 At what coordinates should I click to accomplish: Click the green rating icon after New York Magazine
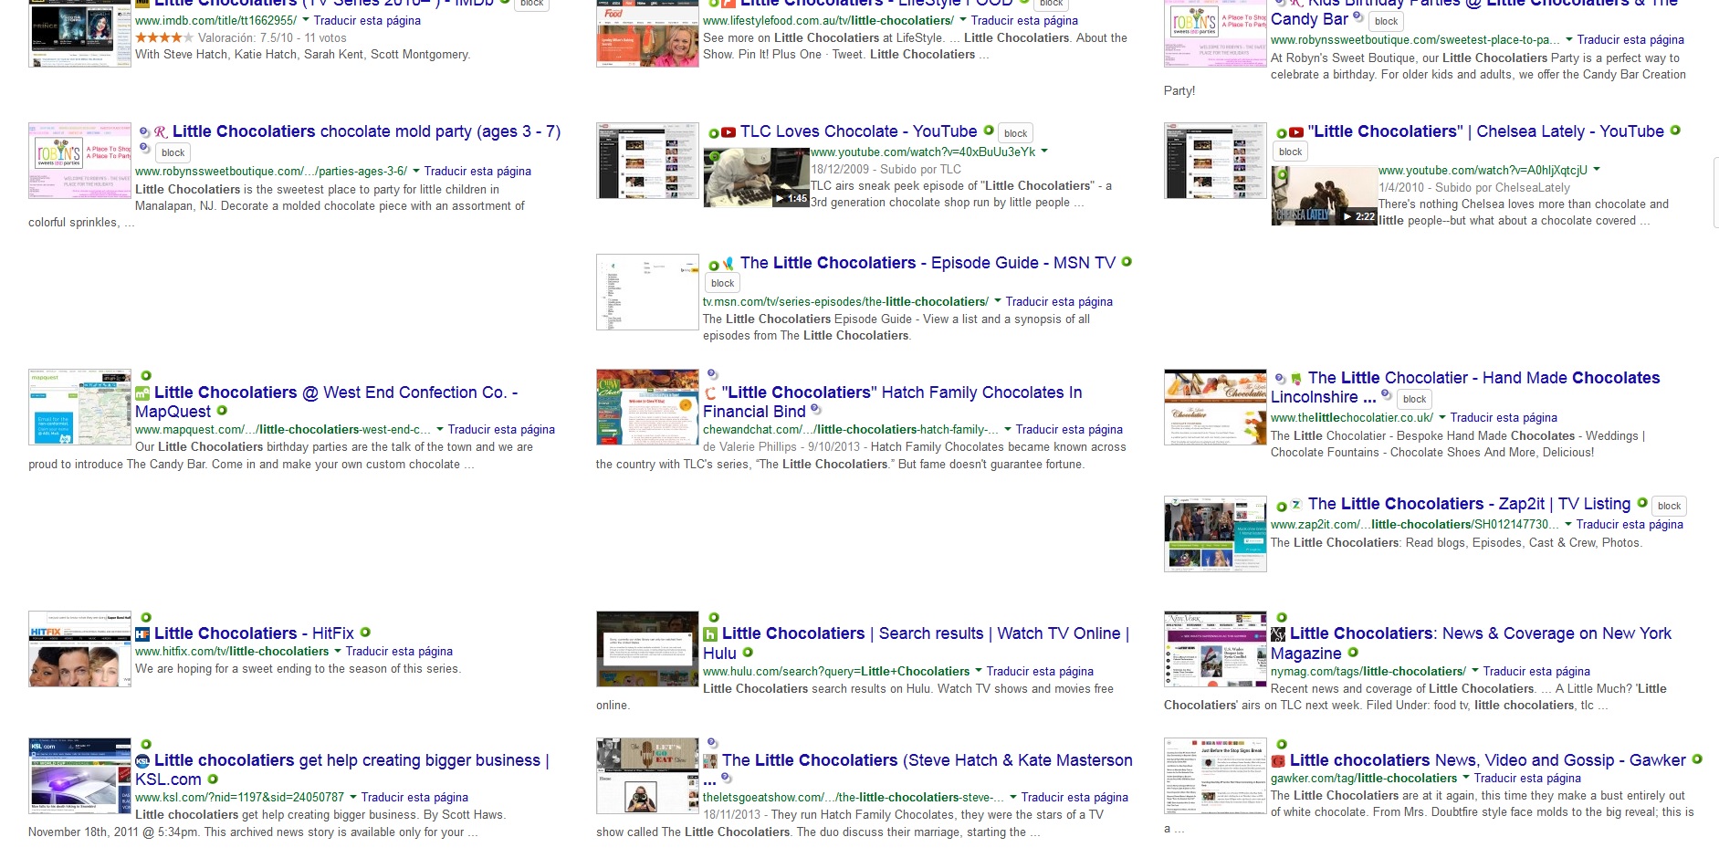click(x=1353, y=653)
